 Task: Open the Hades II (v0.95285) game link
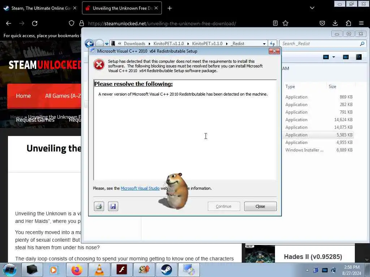(313, 256)
